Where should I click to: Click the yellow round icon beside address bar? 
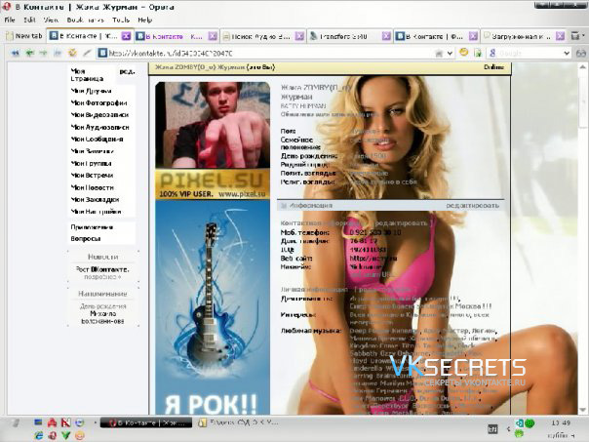(x=464, y=53)
